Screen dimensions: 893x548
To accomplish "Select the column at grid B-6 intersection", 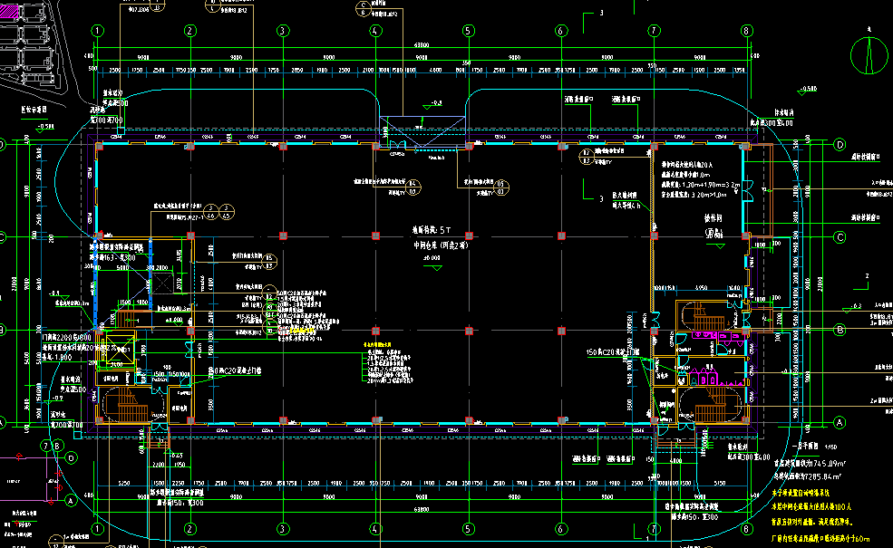I will tap(561, 331).
